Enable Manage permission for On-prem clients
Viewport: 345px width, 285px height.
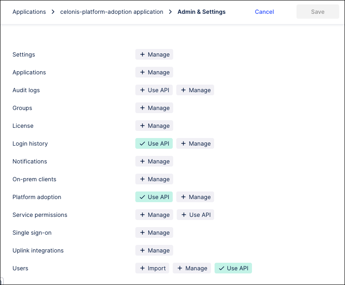[x=154, y=179]
